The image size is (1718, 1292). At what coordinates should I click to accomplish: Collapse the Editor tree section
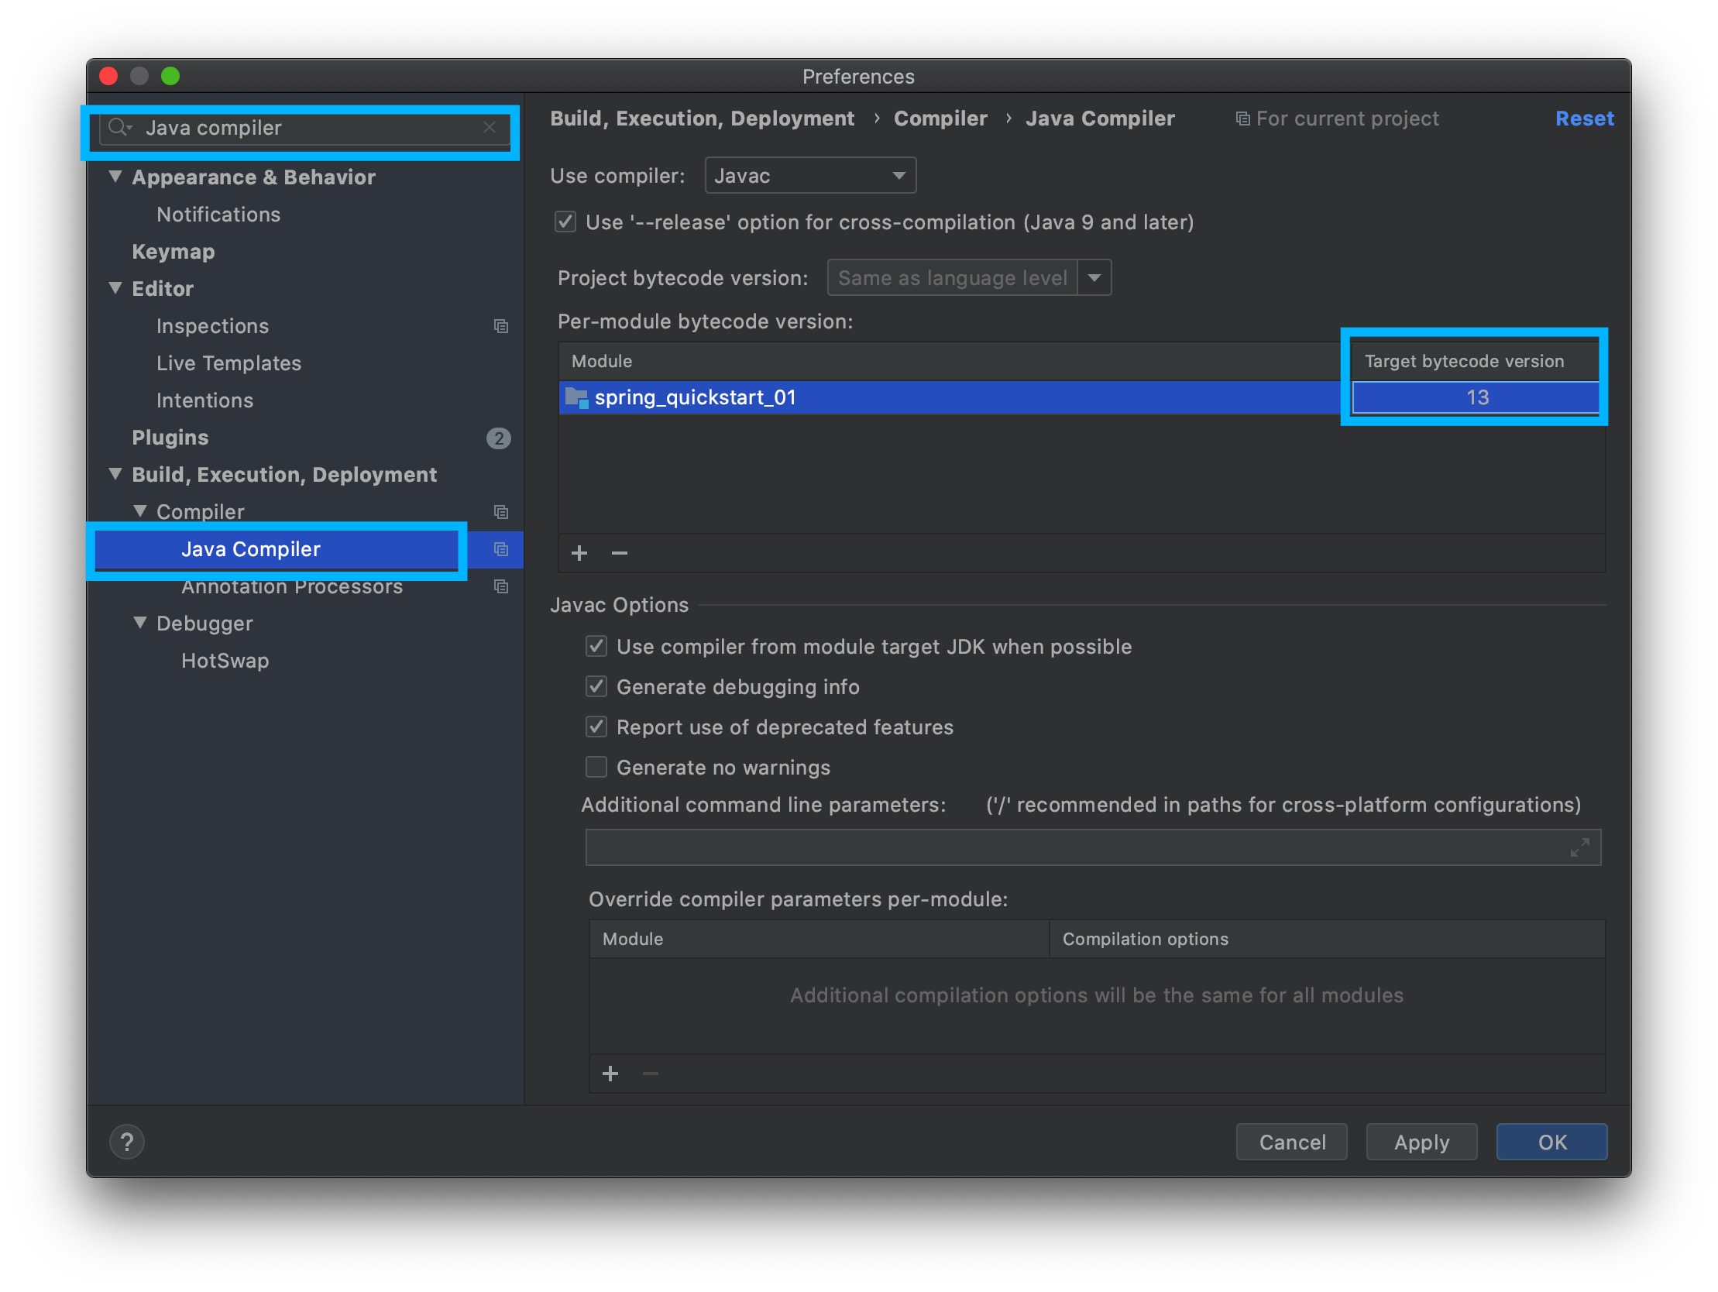(115, 288)
